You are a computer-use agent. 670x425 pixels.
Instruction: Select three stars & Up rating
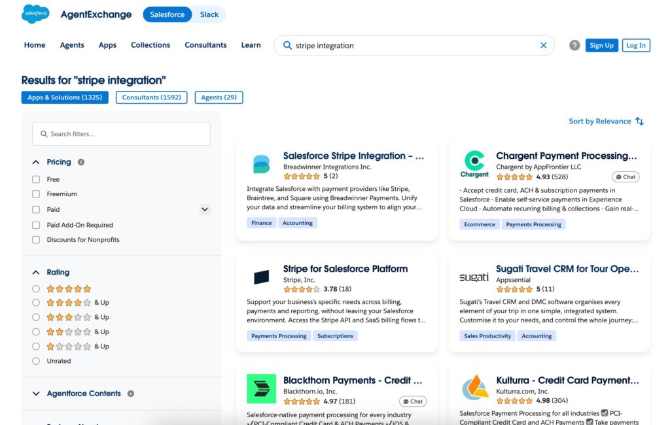pyautogui.click(x=36, y=317)
